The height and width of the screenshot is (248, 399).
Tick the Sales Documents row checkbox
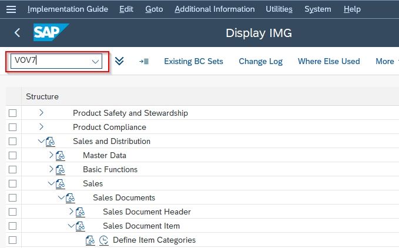click(x=12, y=197)
